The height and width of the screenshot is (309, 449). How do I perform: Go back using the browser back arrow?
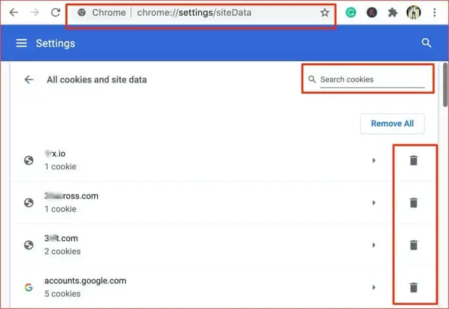14,13
